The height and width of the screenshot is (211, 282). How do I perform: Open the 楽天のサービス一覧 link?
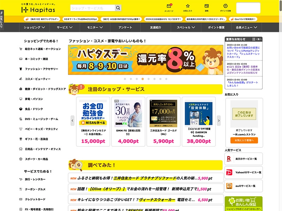click(x=244, y=159)
